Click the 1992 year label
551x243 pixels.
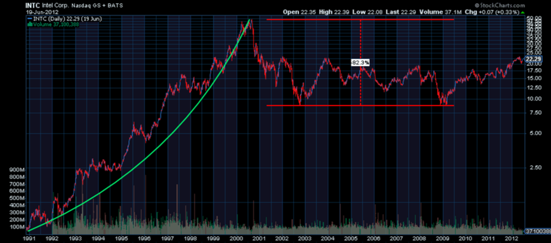coord(53,238)
